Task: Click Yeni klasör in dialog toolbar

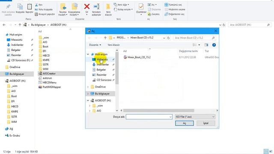Action: click(113, 45)
